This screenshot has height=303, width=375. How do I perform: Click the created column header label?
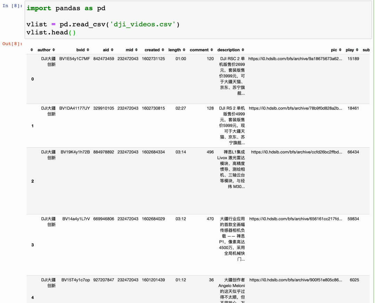click(152, 50)
